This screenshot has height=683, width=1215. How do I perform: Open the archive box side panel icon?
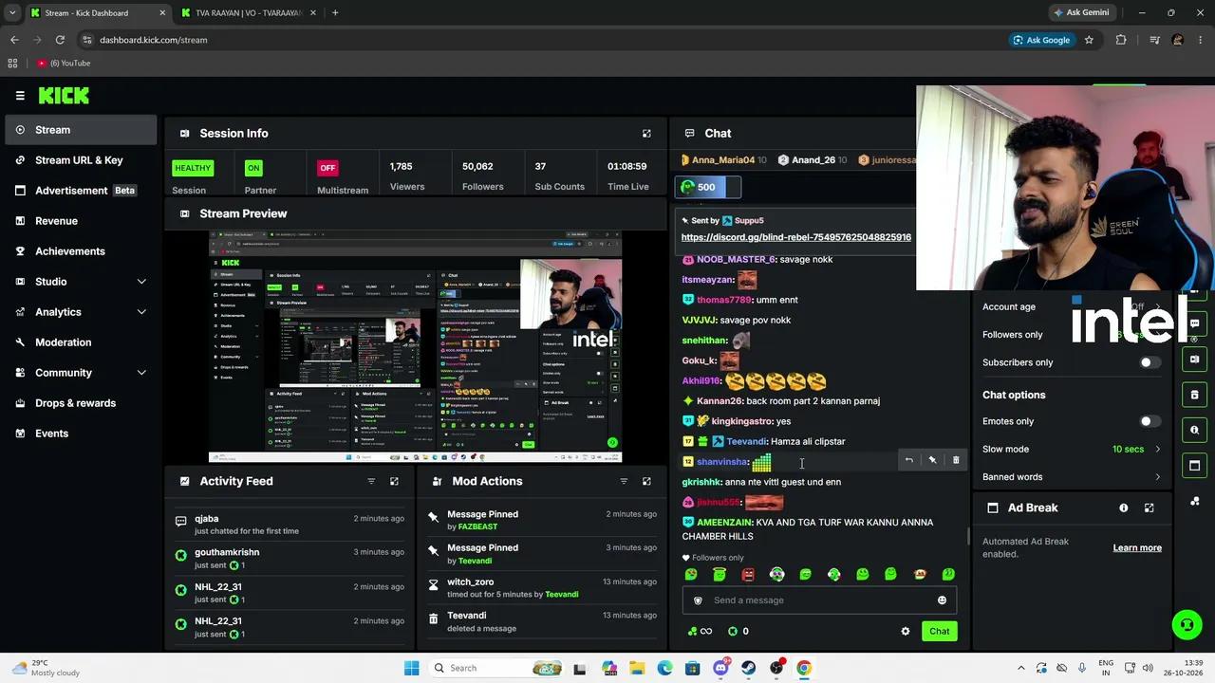1194,395
